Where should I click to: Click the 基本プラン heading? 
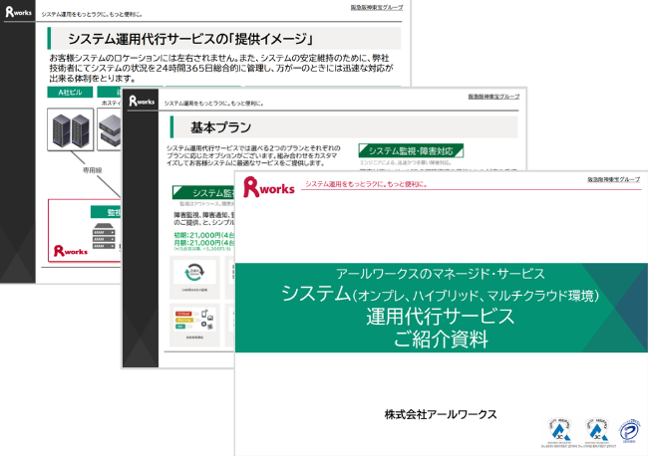[x=220, y=127]
